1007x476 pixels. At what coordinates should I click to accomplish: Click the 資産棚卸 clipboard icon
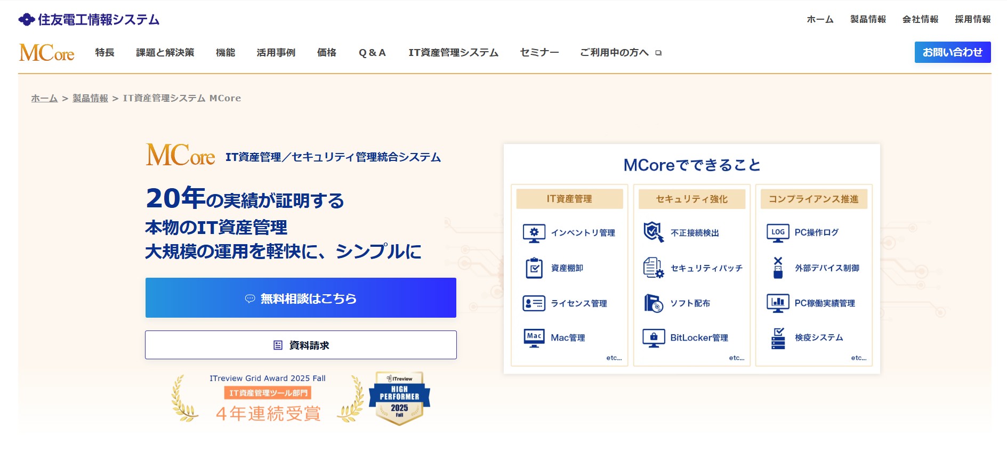click(534, 268)
